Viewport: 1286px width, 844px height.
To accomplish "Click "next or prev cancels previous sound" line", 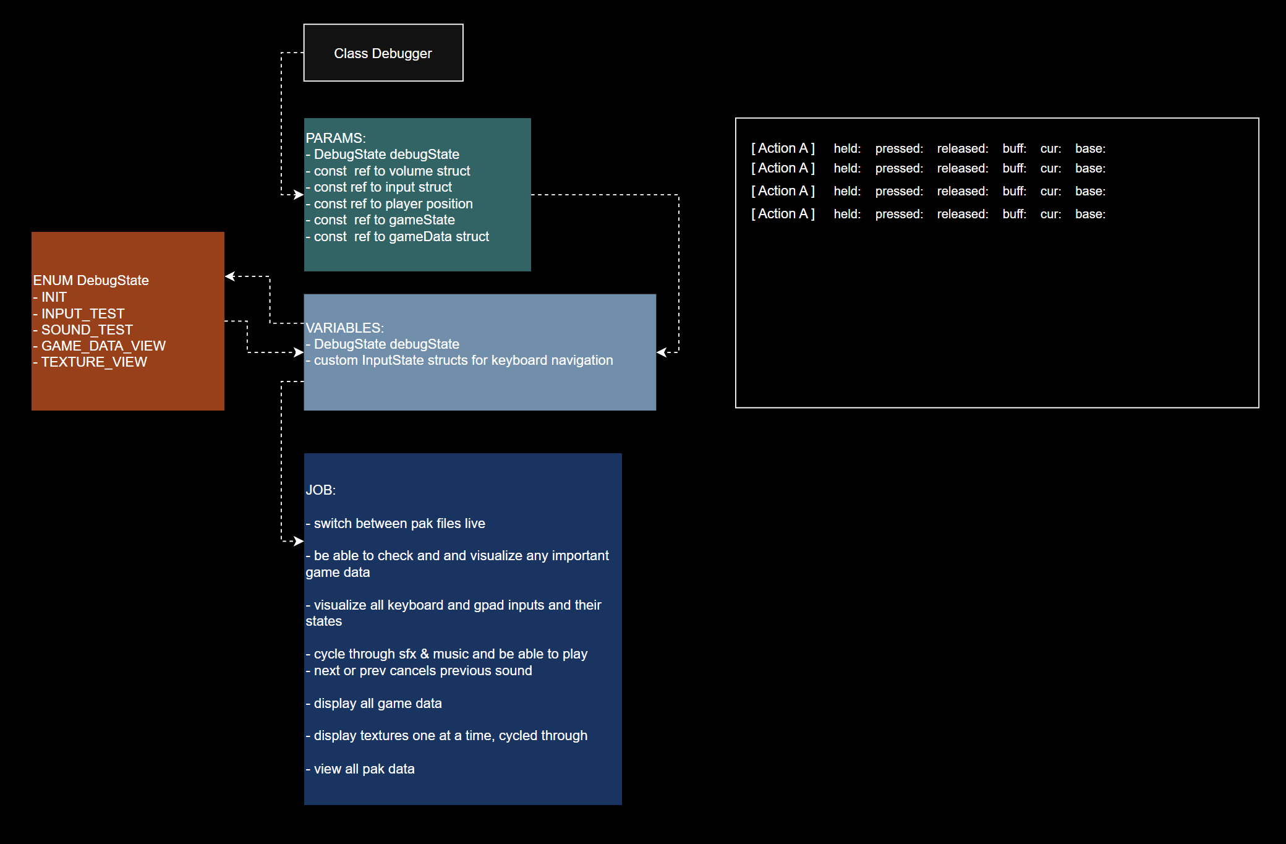I will [x=419, y=670].
